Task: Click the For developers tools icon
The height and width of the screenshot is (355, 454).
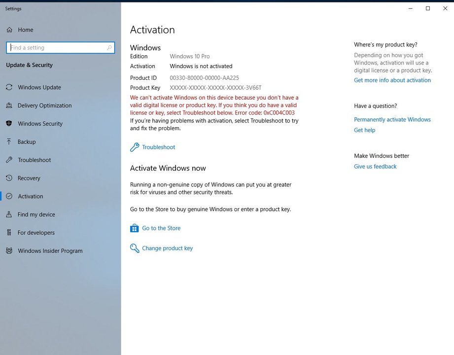Action: (x=9, y=233)
